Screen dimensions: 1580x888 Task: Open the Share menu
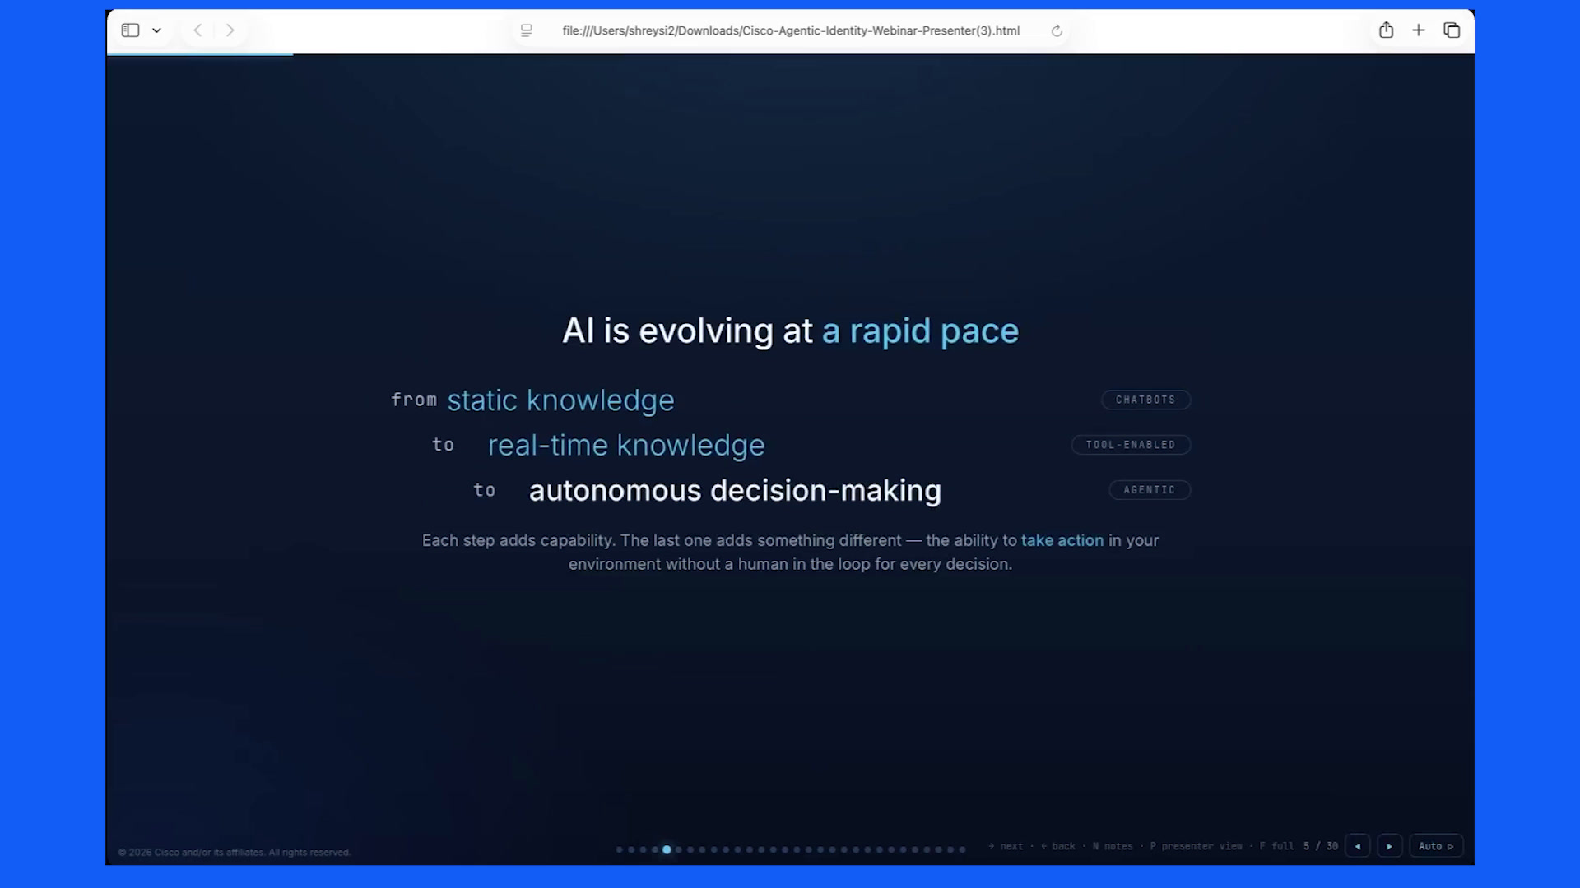tap(1386, 30)
